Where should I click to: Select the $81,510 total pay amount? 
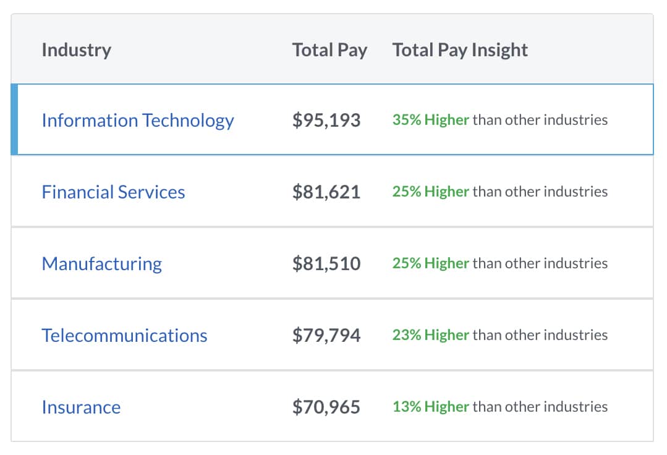pos(326,263)
